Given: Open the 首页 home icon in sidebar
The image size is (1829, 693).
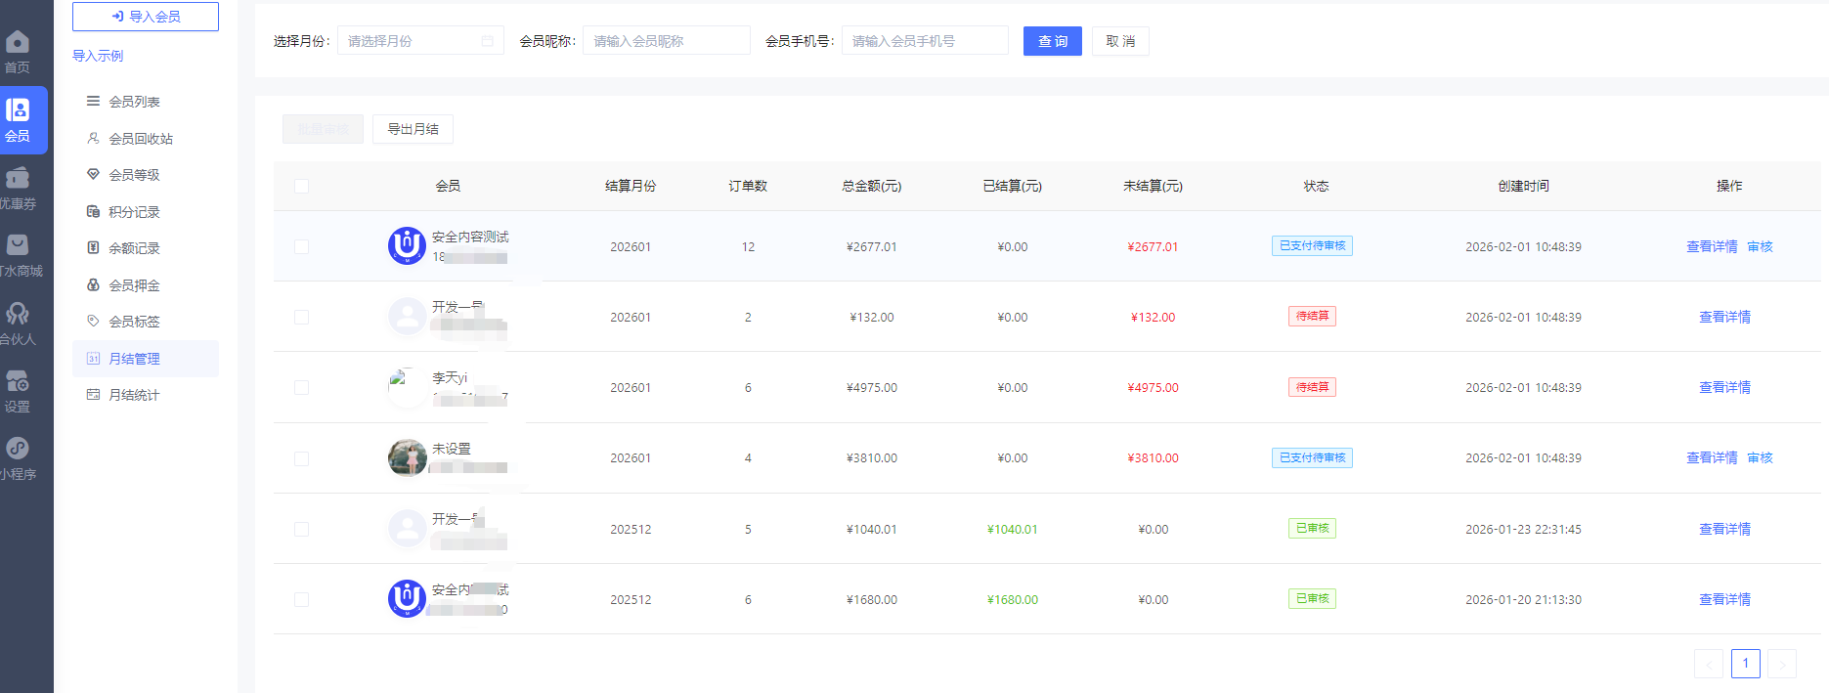Looking at the screenshot, I should click(x=18, y=42).
